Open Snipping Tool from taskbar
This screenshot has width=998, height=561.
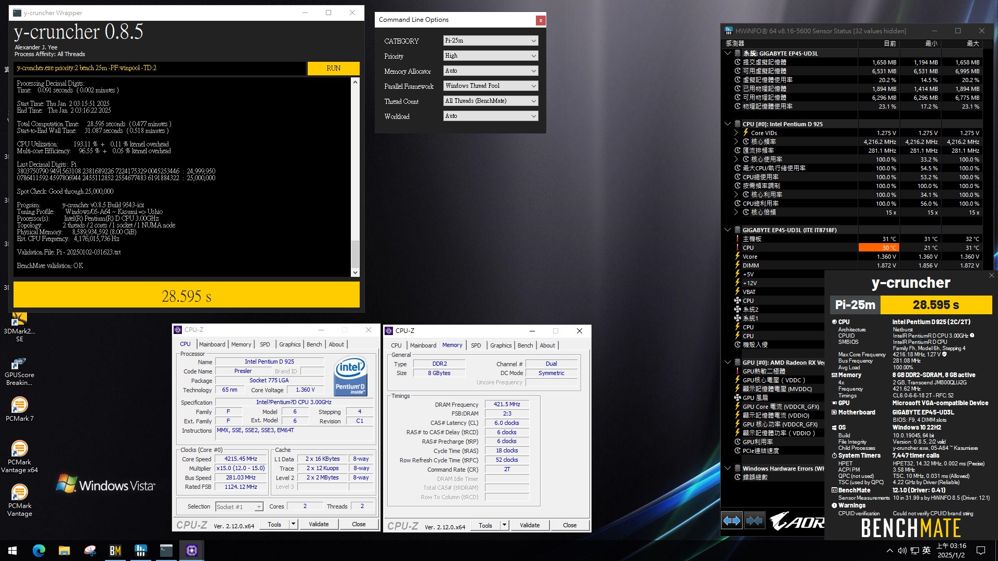click(x=90, y=551)
